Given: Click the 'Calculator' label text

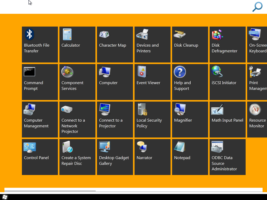Looking at the screenshot, I should tap(71, 45).
